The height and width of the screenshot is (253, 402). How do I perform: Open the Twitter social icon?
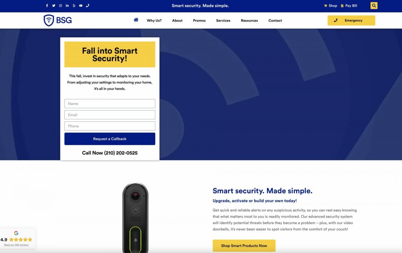click(x=54, y=6)
